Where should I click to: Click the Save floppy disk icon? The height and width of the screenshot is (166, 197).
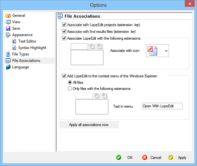tap(8, 28)
